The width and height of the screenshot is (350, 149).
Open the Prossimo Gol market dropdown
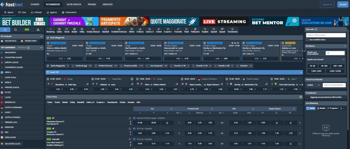[x=194, y=109]
